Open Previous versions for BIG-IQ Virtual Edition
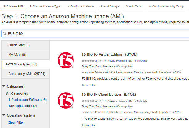 click(x=117, y=61)
